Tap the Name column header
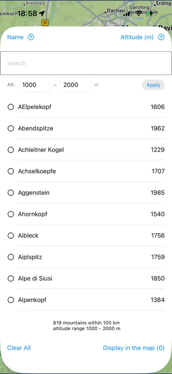 click(x=15, y=37)
